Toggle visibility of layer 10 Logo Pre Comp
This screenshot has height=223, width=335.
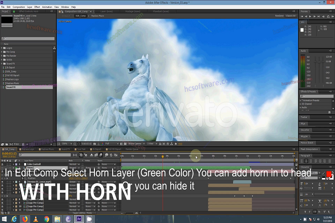pos(2,206)
